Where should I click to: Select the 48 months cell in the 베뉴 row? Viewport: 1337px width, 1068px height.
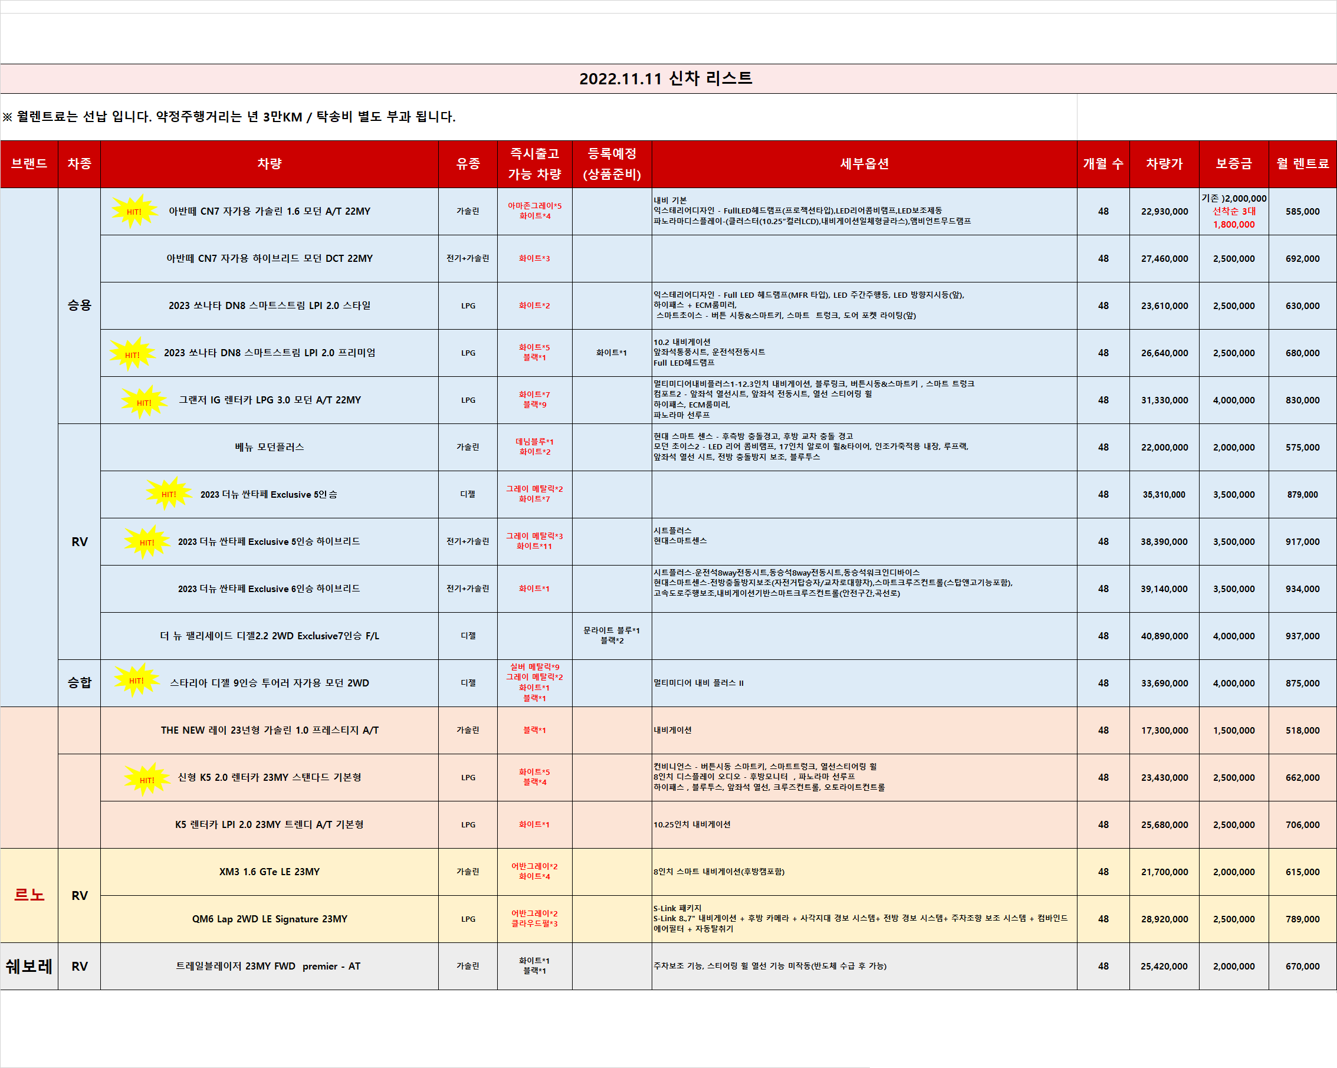click(x=1104, y=447)
